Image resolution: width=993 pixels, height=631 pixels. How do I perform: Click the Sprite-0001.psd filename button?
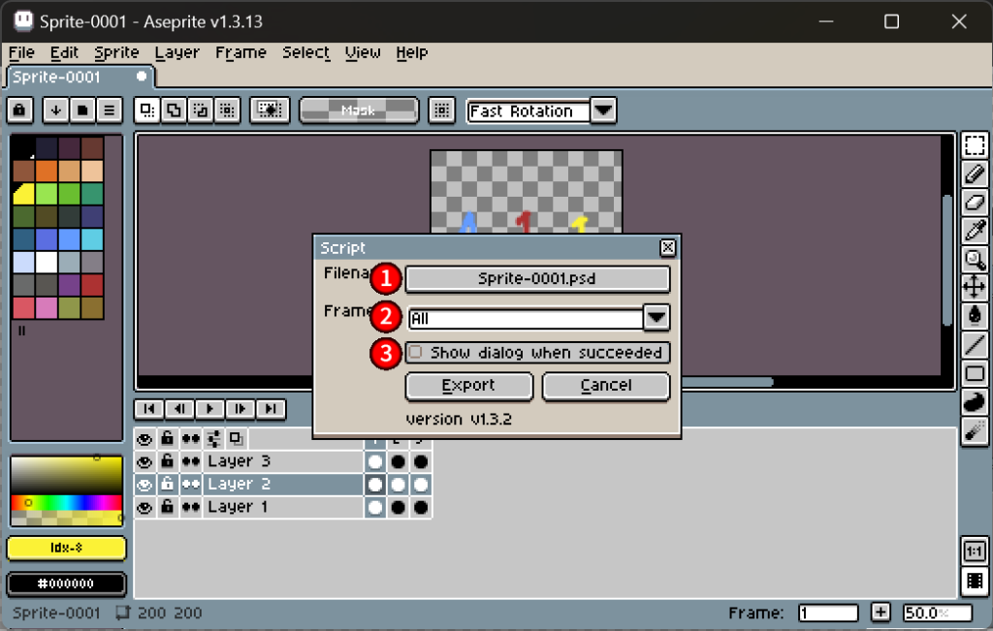(x=537, y=278)
